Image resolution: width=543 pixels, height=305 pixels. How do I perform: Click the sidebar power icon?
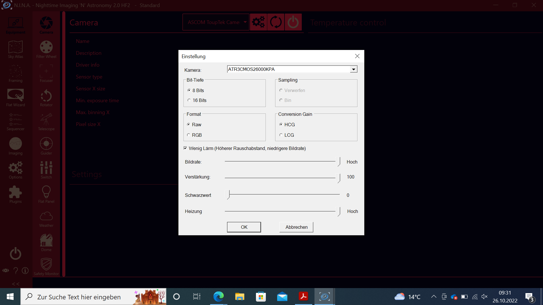[16, 253]
